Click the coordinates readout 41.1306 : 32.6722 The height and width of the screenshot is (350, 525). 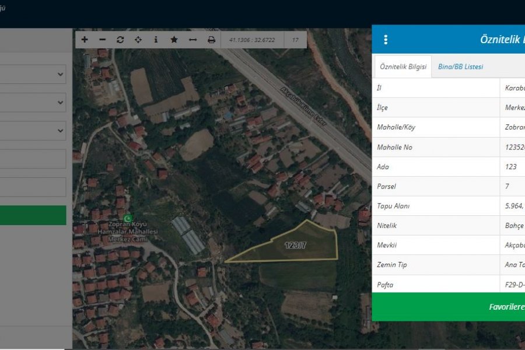tap(252, 40)
